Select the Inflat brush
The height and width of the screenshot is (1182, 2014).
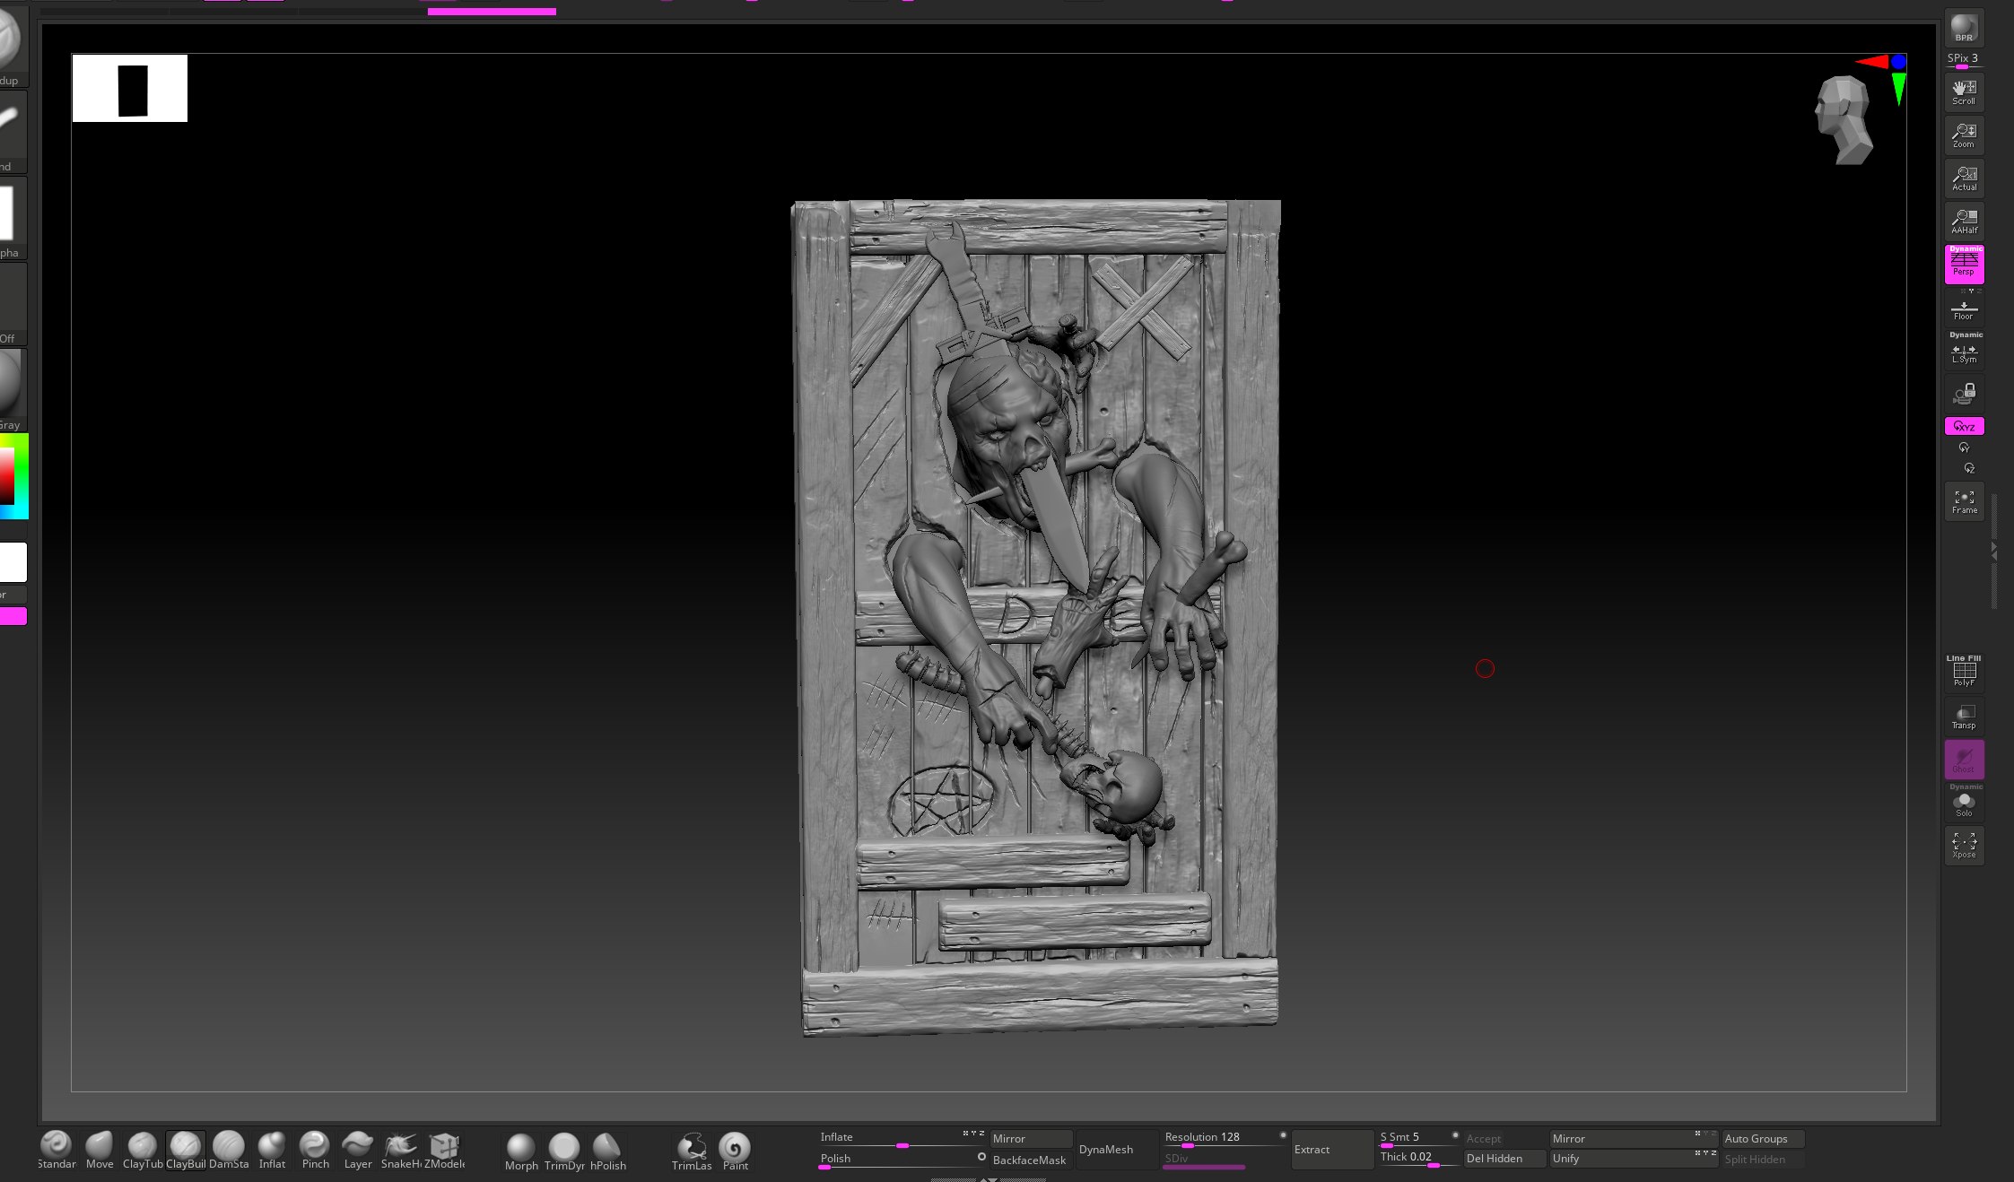pyautogui.click(x=272, y=1151)
